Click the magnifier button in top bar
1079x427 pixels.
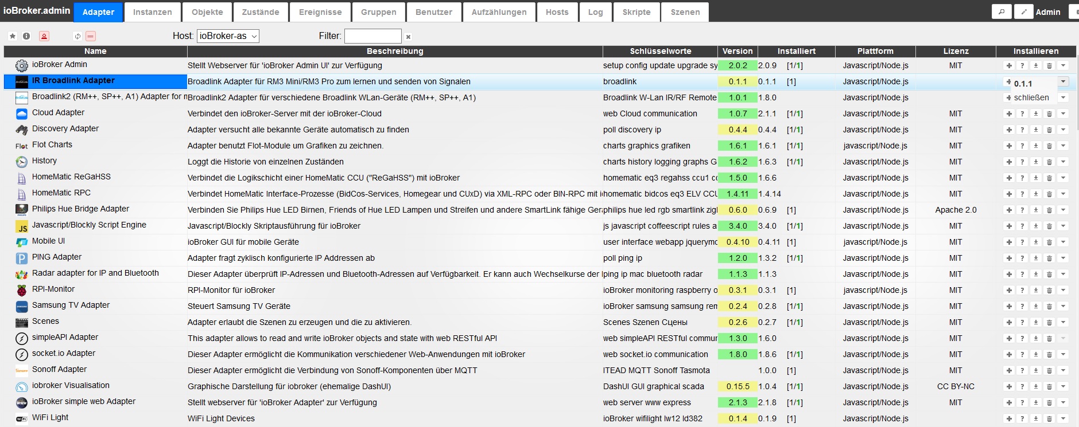[x=1002, y=11]
